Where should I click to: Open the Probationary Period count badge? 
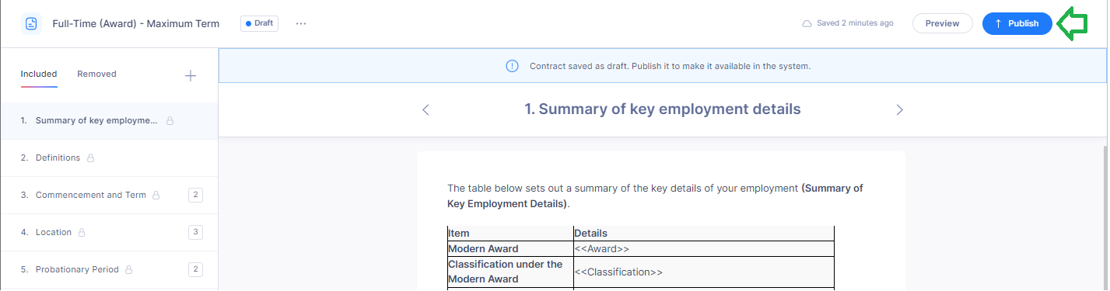(x=195, y=269)
